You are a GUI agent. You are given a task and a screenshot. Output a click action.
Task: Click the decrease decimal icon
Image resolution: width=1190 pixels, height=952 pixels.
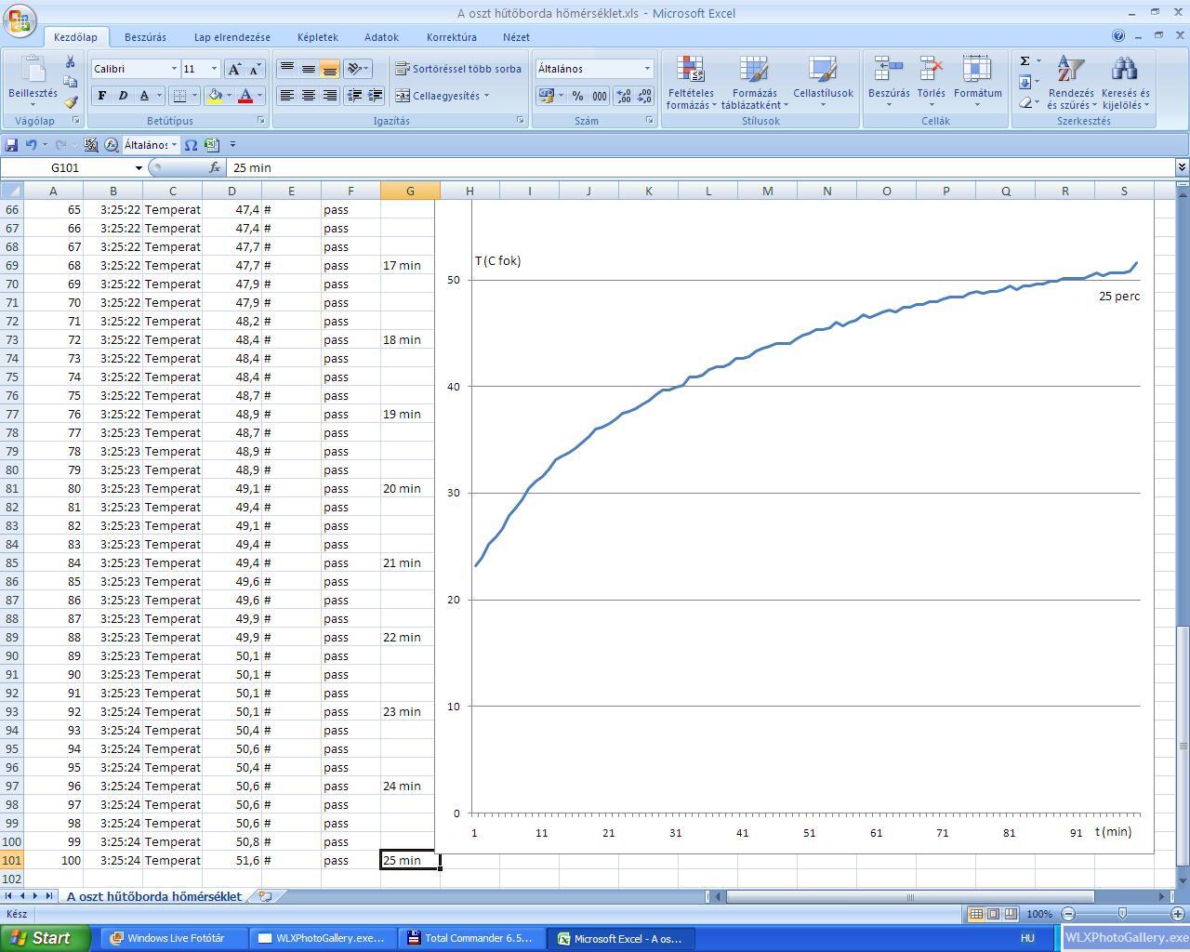pyautogui.click(x=644, y=95)
